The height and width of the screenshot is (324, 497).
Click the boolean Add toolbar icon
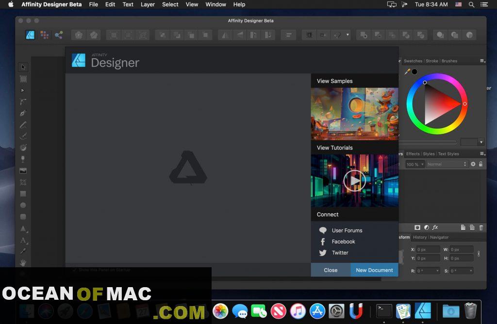pyautogui.click(x=364, y=35)
